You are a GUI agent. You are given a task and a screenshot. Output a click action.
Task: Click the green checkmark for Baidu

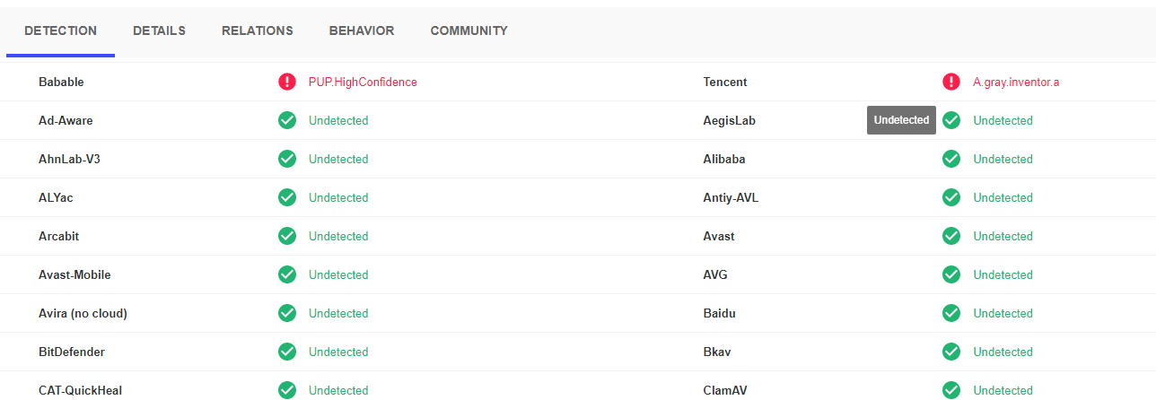tap(951, 313)
